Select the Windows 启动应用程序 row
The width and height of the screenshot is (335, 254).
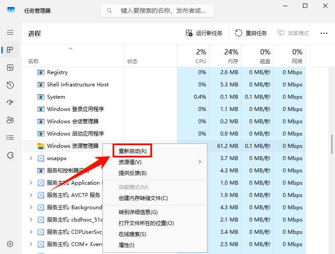click(x=164, y=134)
